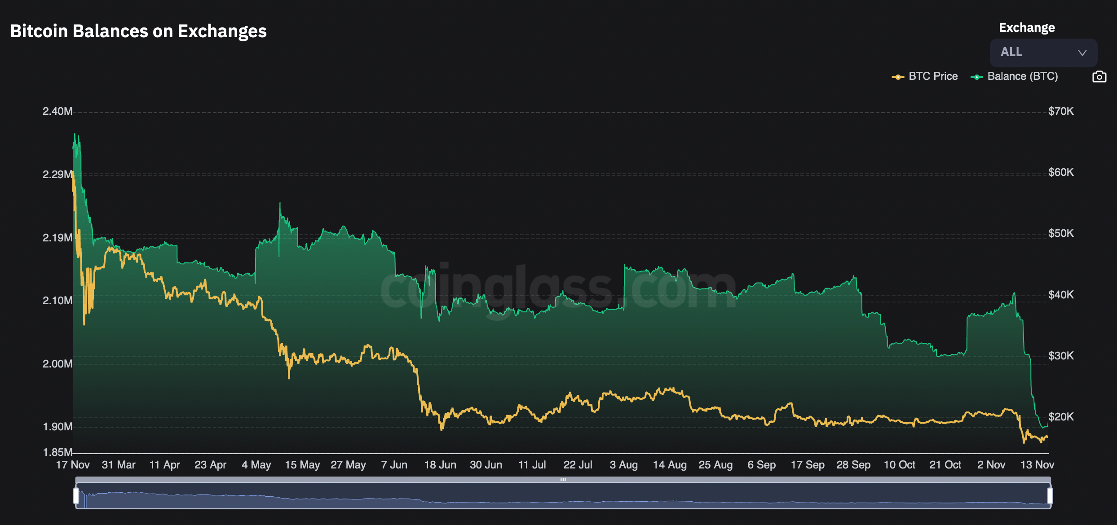Viewport: 1117px width, 525px height.
Task: Click the 2.10M left axis label
Action: tap(57, 301)
